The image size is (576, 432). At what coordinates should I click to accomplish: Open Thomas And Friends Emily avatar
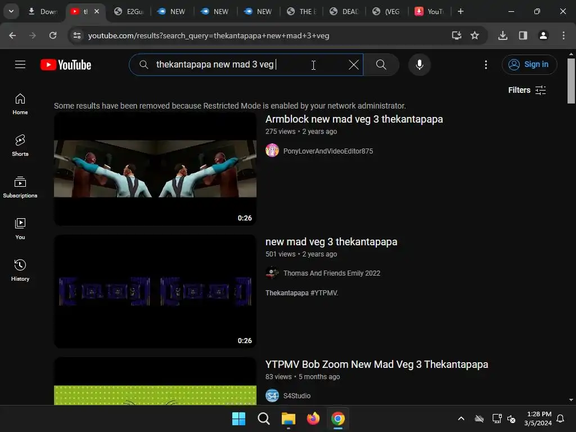272,273
